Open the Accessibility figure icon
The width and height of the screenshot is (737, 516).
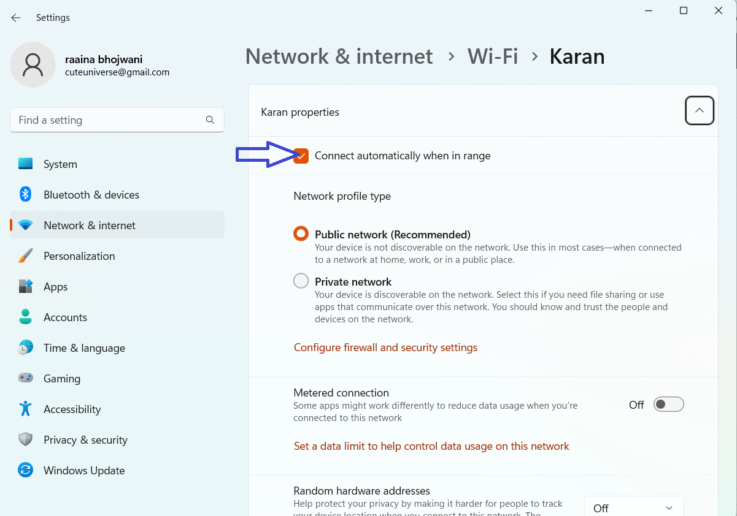[25, 409]
